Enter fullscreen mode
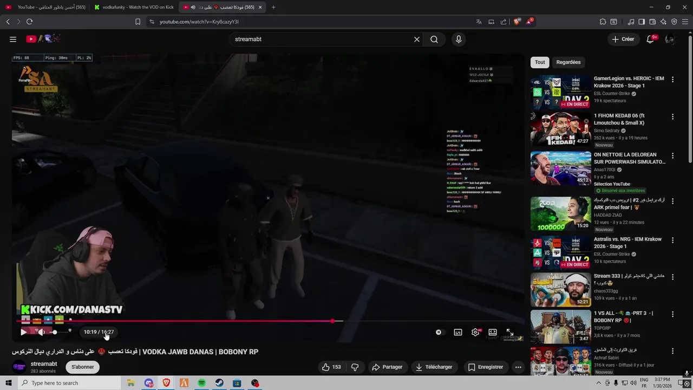Image resolution: width=693 pixels, height=390 pixels. tap(510, 332)
